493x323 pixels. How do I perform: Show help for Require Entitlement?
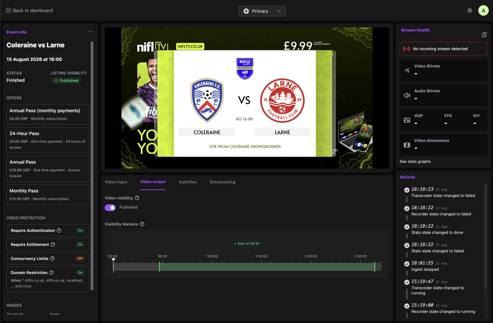click(x=53, y=245)
